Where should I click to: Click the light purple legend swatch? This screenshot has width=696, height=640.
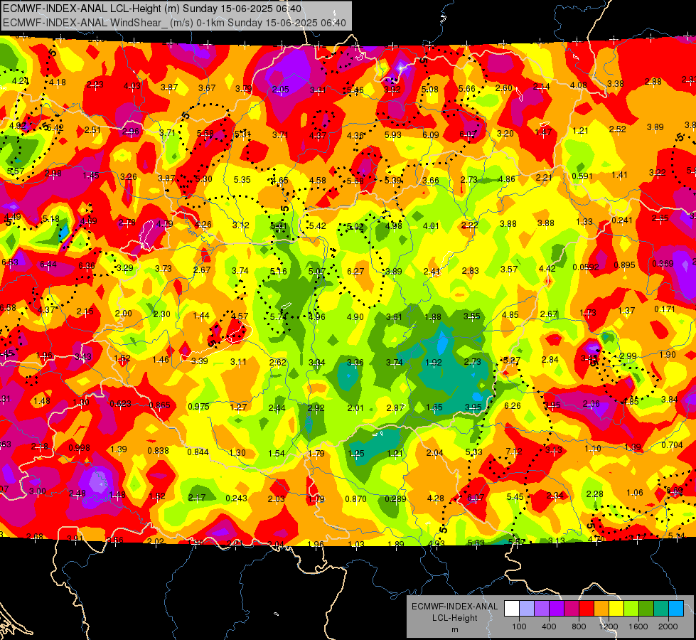pyautogui.click(x=542, y=609)
